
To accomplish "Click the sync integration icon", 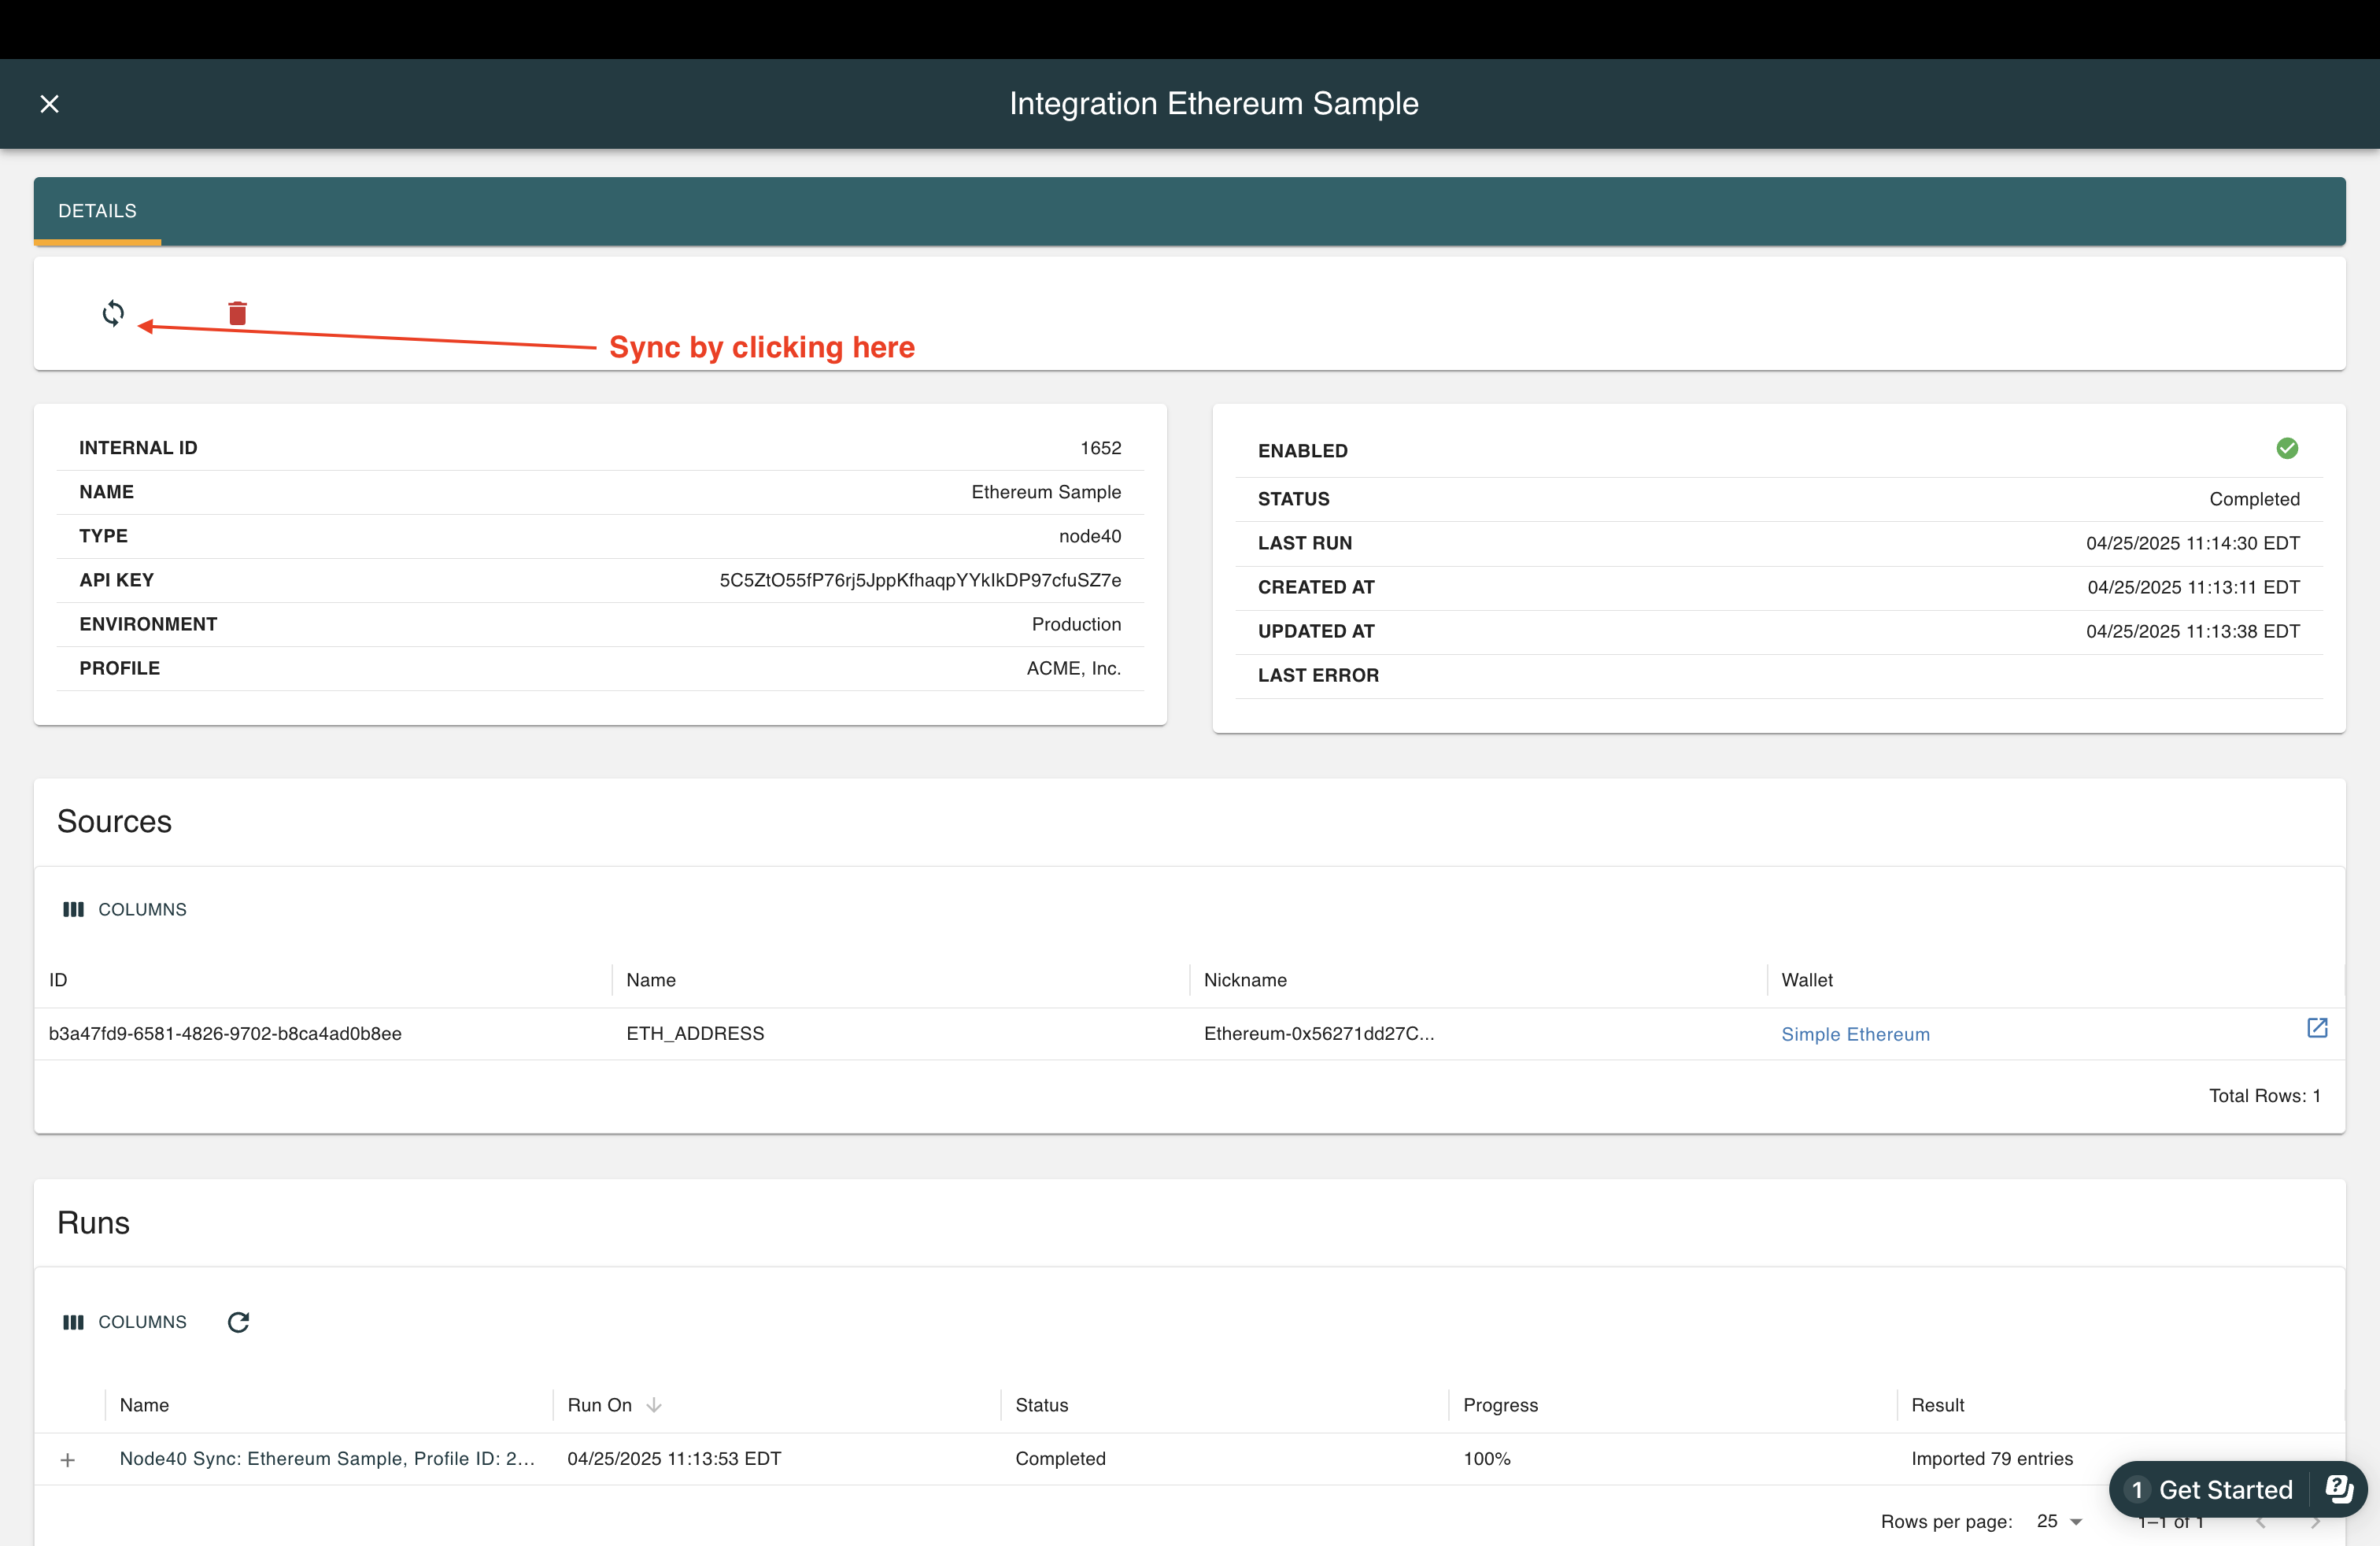I will (x=113, y=314).
